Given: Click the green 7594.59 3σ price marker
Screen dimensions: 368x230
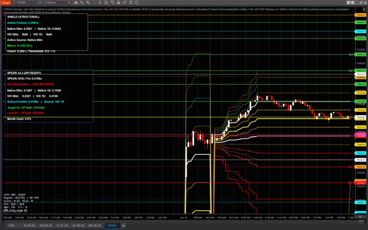Looking at the screenshot, I should pyautogui.click(x=360, y=71).
